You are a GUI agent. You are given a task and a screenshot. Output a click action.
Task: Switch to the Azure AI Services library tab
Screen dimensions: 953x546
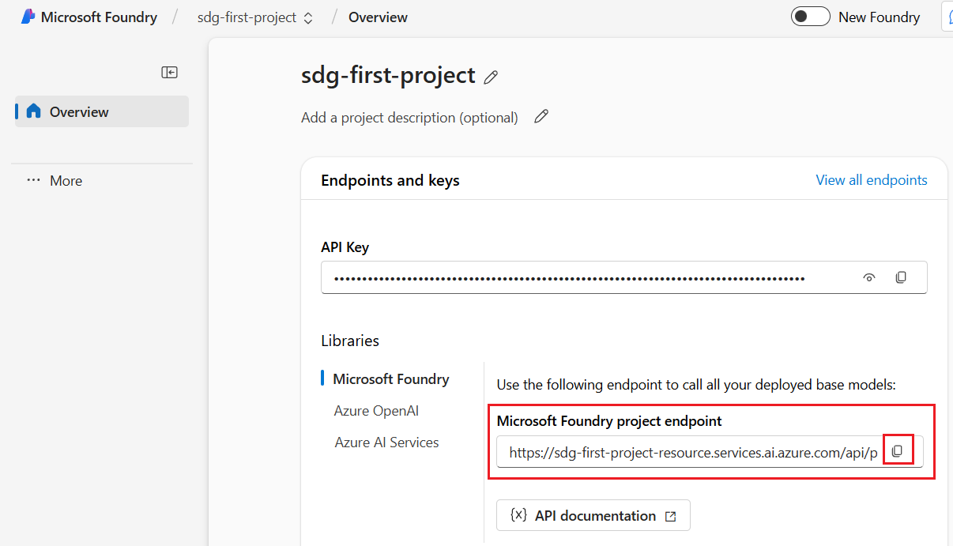(x=386, y=442)
